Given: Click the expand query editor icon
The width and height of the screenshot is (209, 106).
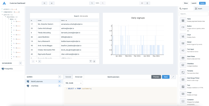Looking at the screenshot, I should coord(173,77).
